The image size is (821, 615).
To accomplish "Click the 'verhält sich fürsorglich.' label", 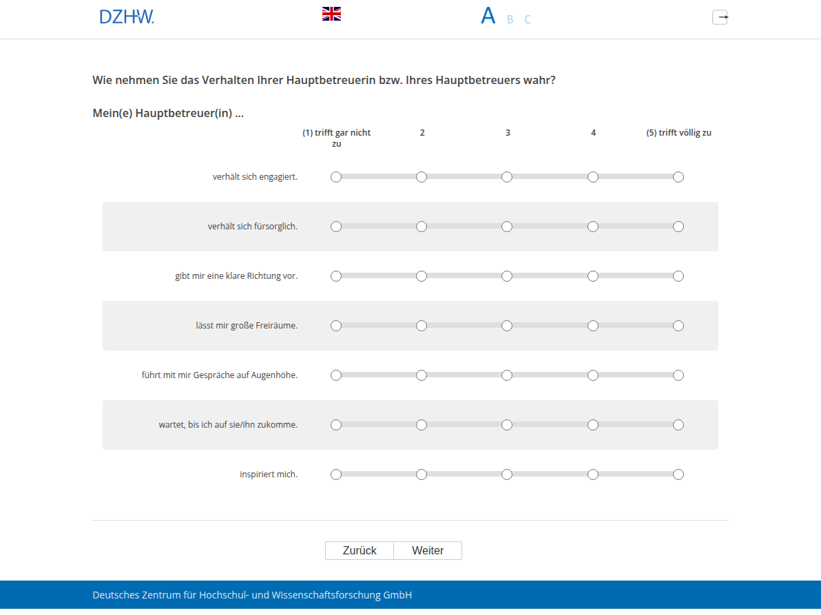I will [x=252, y=227].
